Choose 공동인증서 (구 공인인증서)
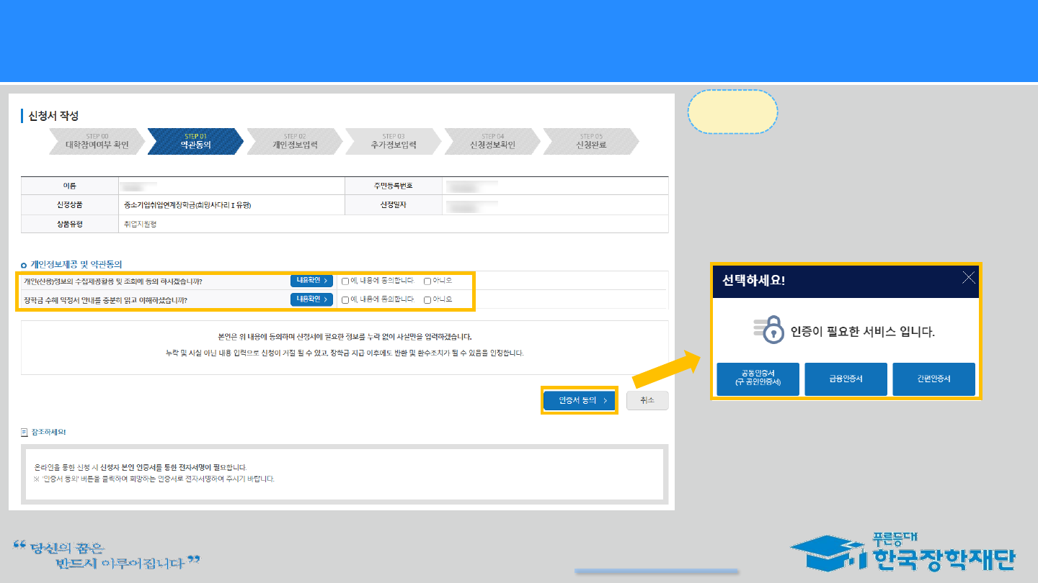The width and height of the screenshot is (1038, 583). [758, 379]
